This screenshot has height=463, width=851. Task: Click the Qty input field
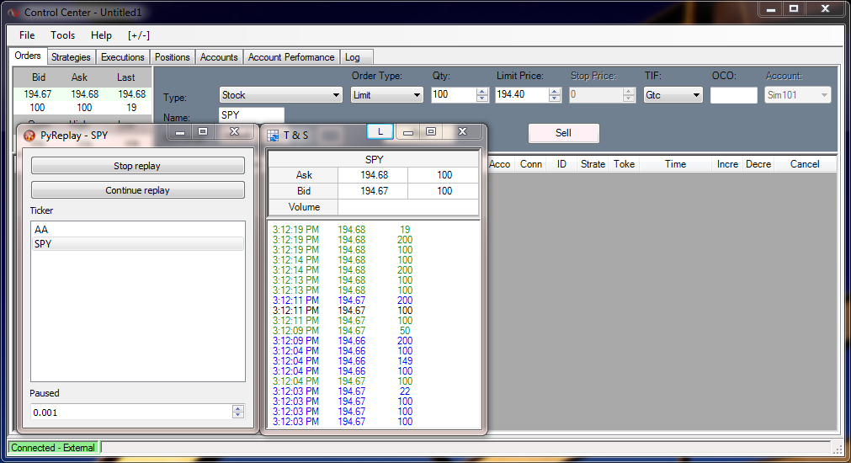click(454, 95)
